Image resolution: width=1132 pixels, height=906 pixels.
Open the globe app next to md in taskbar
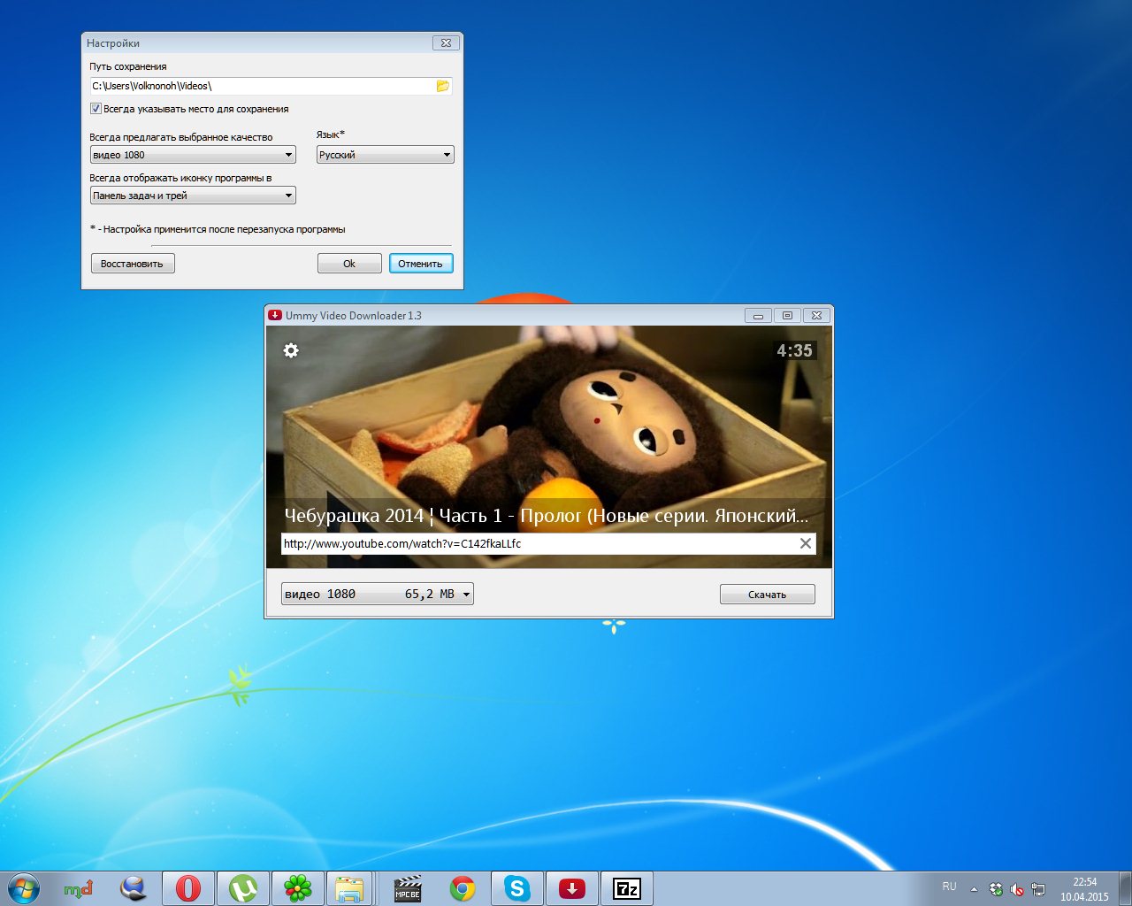[134, 888]
